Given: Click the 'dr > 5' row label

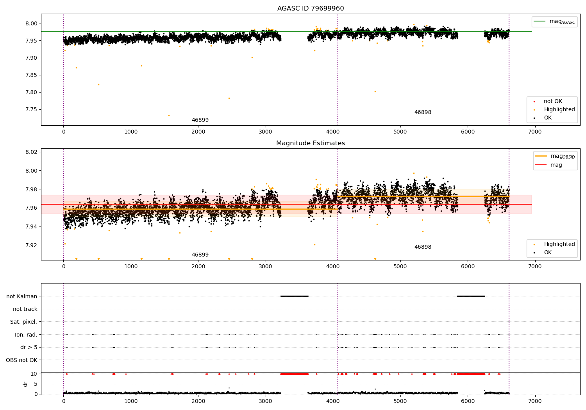Looking at the screenshot, I should (29, 348).
